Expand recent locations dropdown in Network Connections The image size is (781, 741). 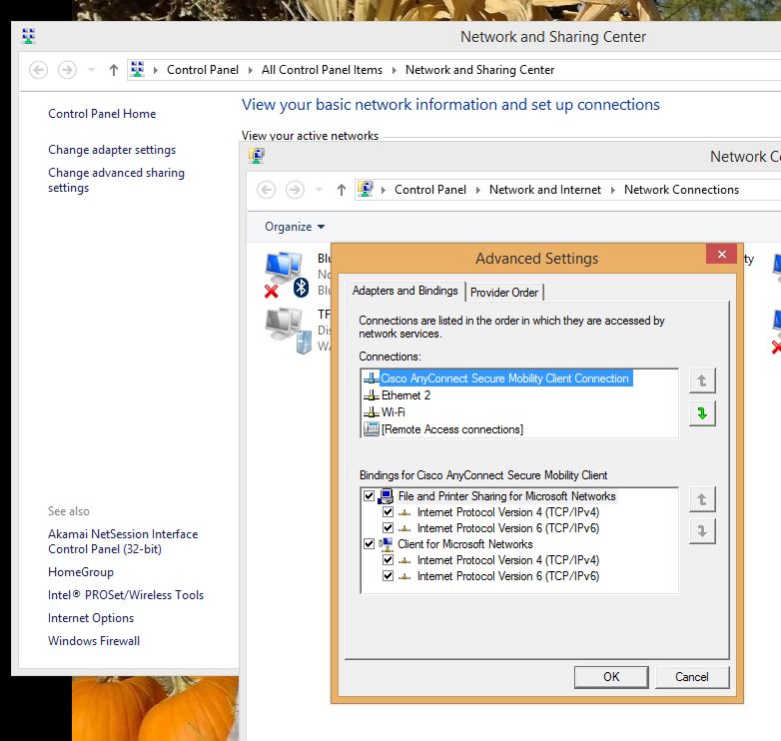319,190
